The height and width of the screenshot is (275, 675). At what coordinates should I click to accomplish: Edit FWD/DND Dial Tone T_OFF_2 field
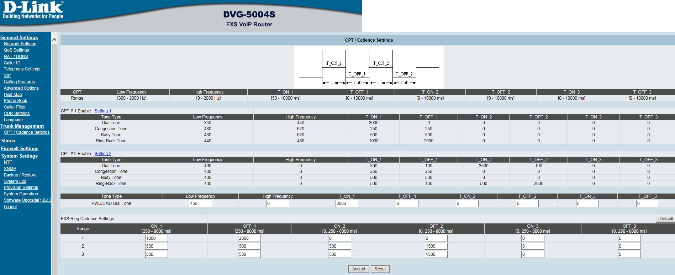pyautogui.click(x=527, y=203)
